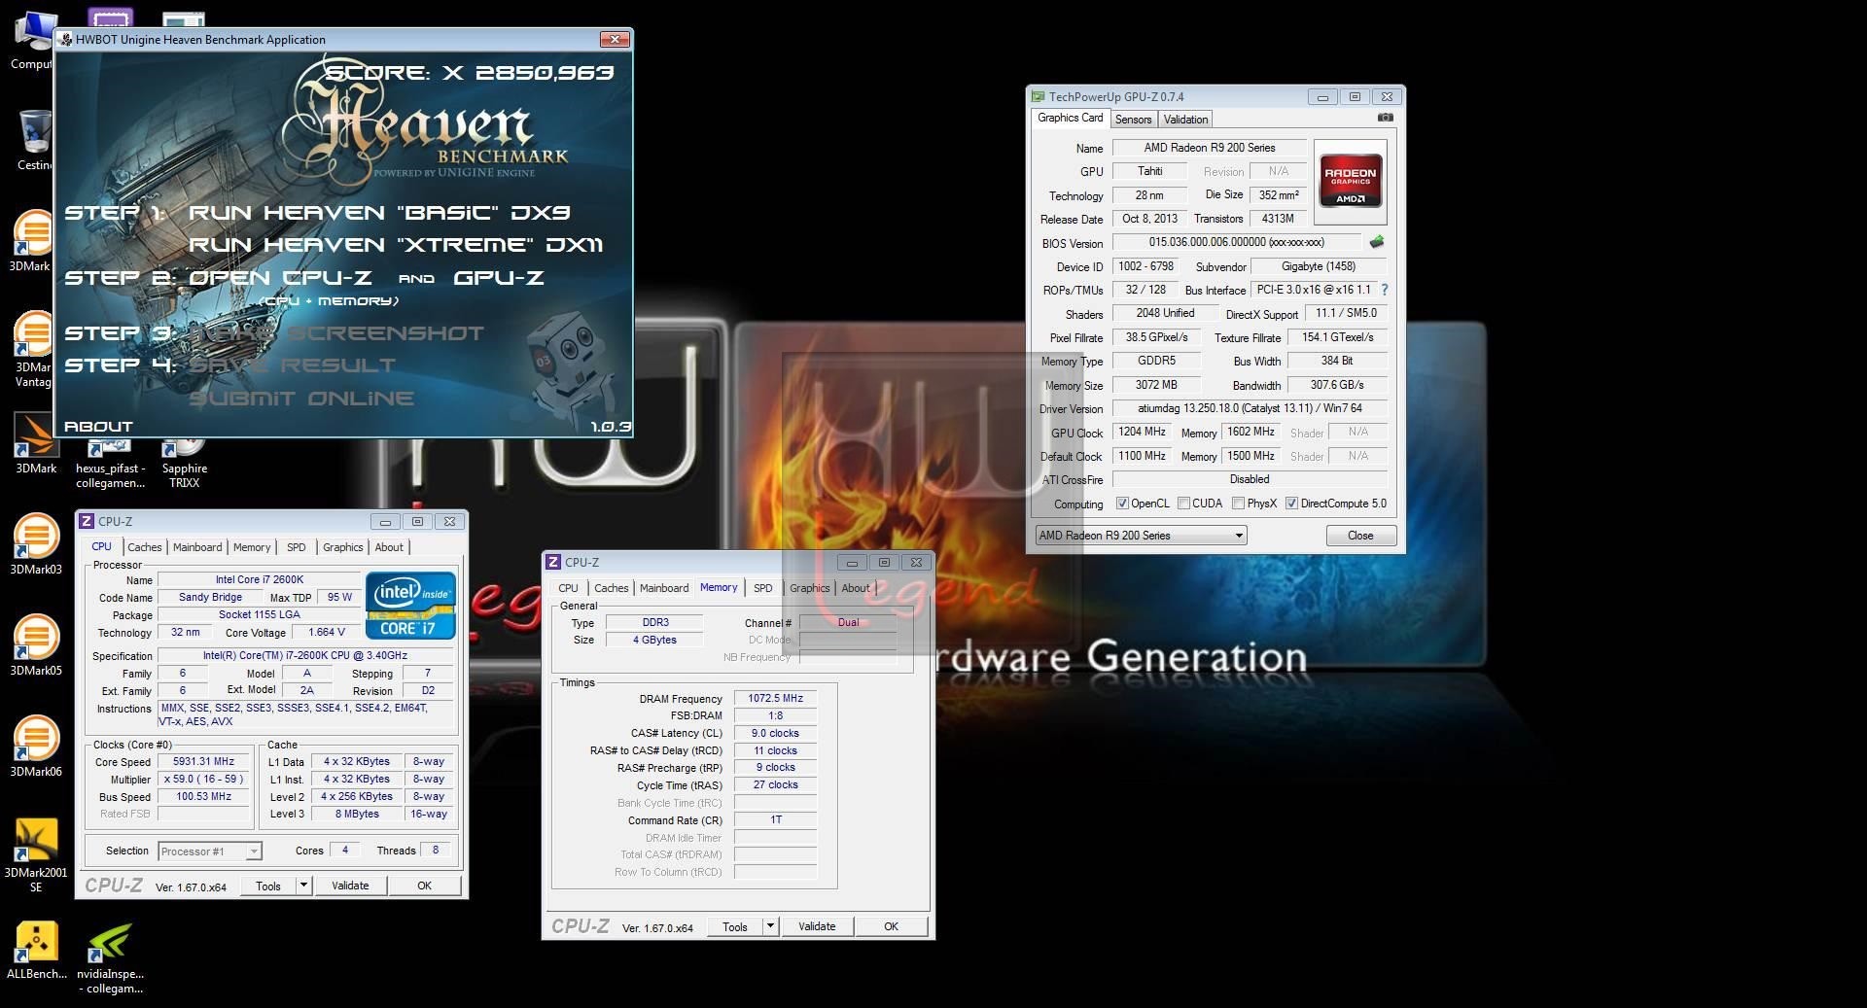Click Tools button in CPU-Z CPU window
The width and height of the screenshot is (1867, 1008).
268,886
